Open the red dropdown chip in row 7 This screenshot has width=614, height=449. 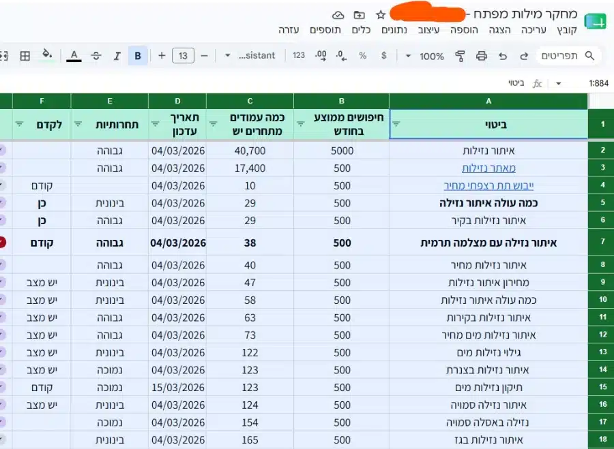coord(2,243)
